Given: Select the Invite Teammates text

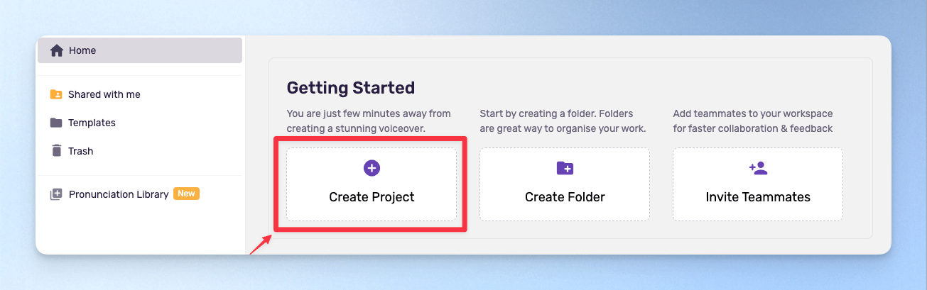Looking at the screenshot, I should [758, 197].
